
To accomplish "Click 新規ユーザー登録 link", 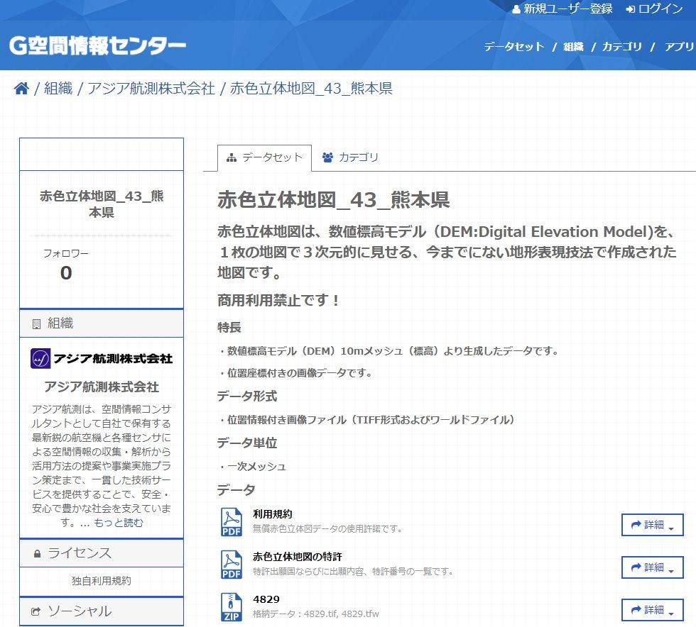I will pos(562,9).
